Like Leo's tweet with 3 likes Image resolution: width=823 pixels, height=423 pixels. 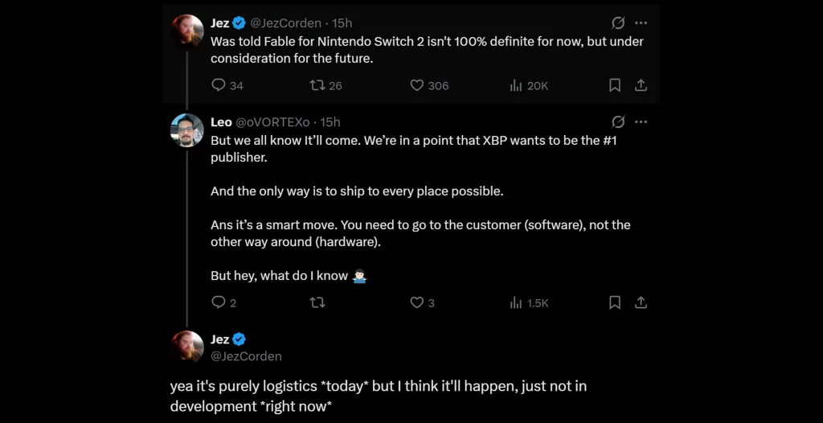click(x=416, y=302)
